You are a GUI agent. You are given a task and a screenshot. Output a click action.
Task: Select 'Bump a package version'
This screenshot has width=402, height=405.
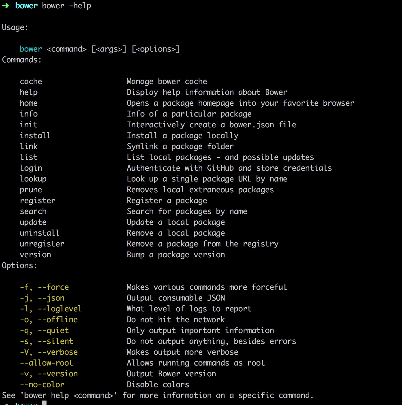pyautogui.click(x=176, y=255)
